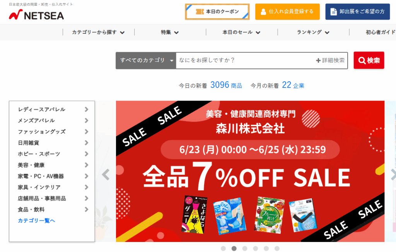This screenshot has height=252, width=396.
Task: Expand カテゴリーから探す menu
Action: tap(99, 33)
